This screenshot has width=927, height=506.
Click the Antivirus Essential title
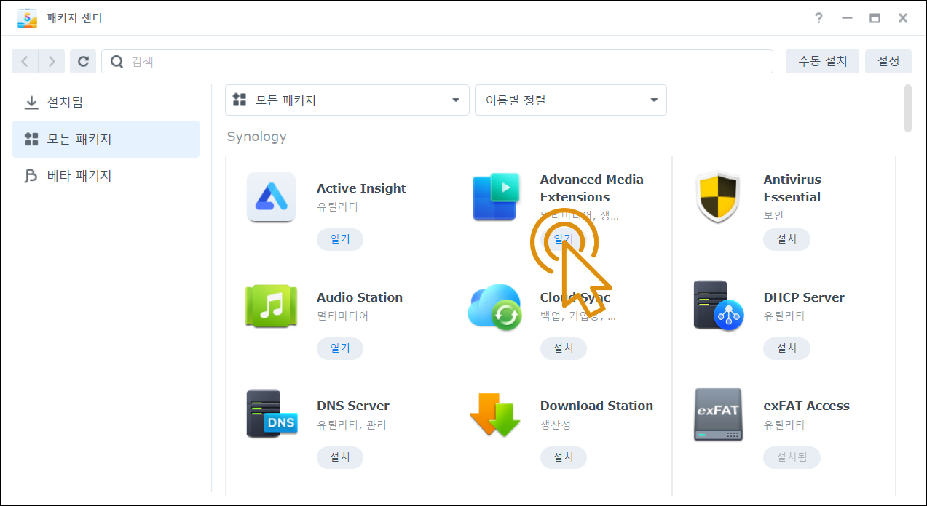click(x=792, y=188)
